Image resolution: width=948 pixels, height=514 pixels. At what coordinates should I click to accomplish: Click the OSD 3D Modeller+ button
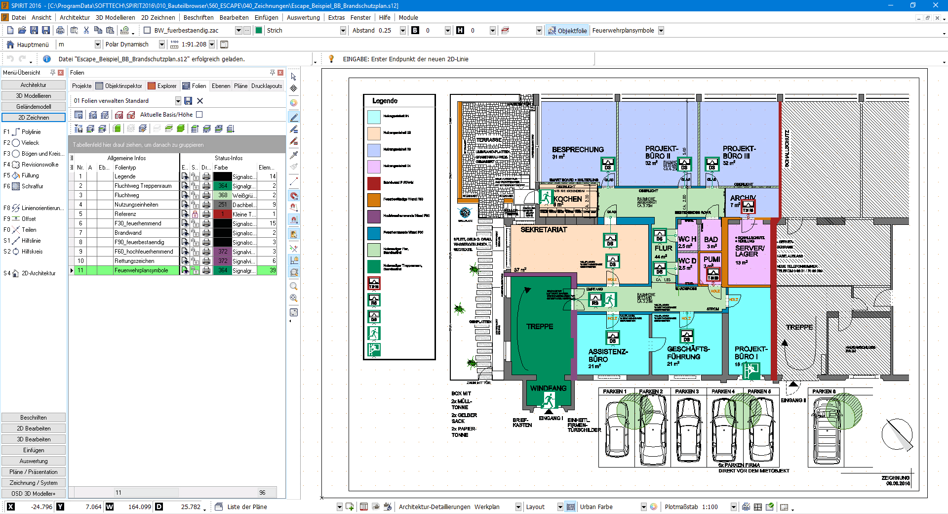click(x=34, y=494)
